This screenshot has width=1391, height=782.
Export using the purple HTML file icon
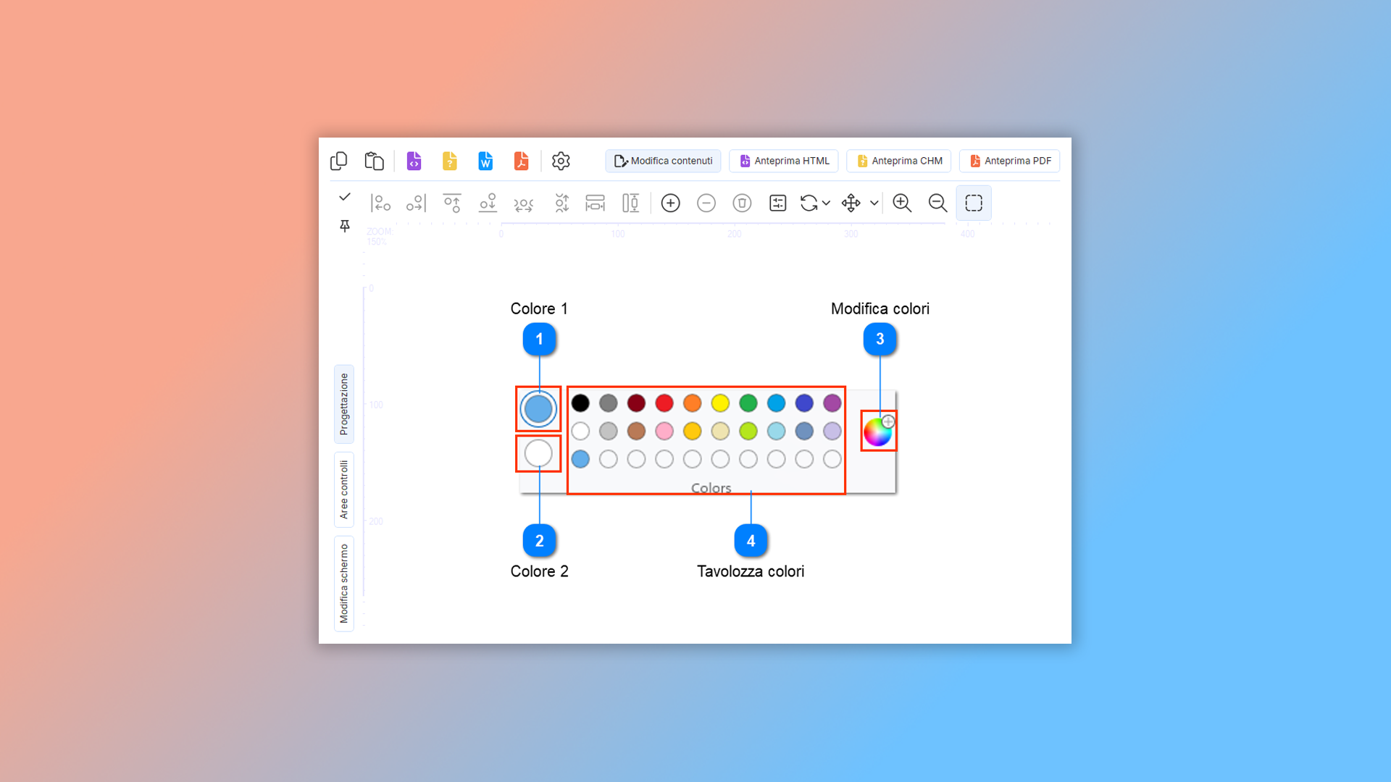(x=414, y=161)
